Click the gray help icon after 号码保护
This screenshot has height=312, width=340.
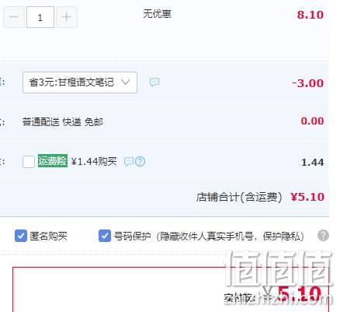coord(323,236)
